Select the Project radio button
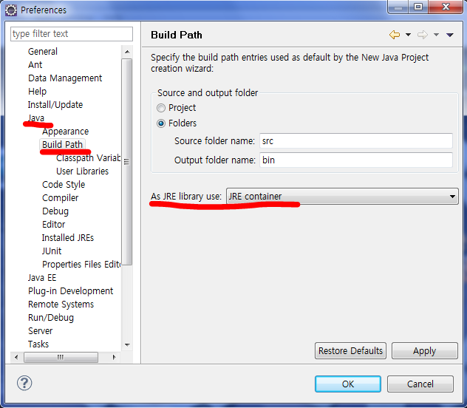 161,108
